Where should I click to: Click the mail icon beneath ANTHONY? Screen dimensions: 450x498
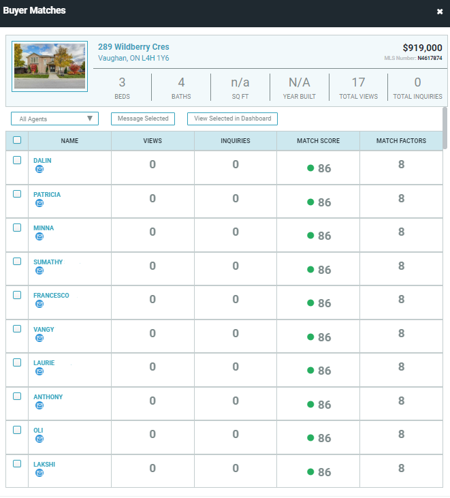39,405
